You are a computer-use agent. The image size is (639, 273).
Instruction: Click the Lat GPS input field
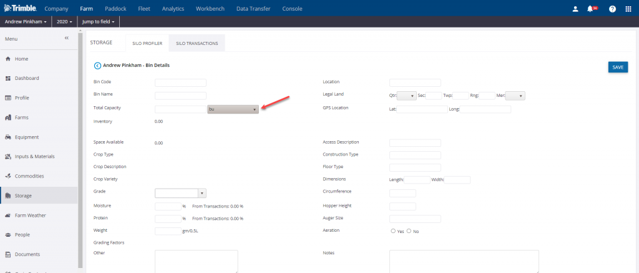[x=422, y=109]
